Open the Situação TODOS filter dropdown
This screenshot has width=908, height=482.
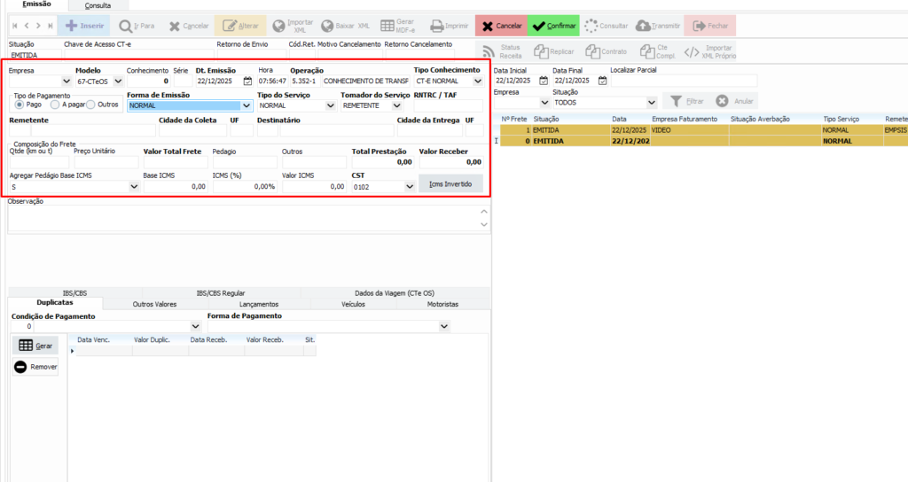coord(652,102)
